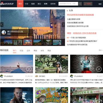This screenshot has width=103, height=103.
Task: Play the salt flat video
Action: [x=29, y=69]
